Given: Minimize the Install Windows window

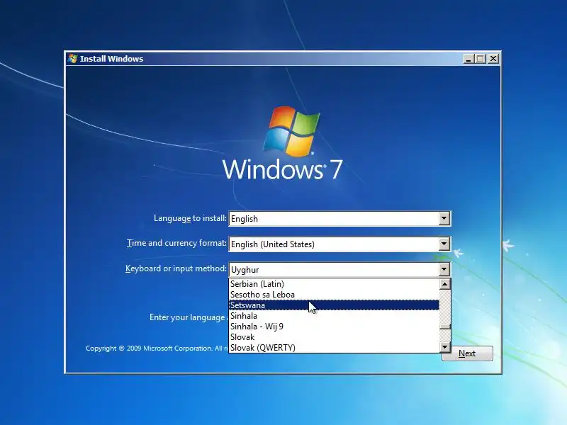Looking at the screenshot, I should [x=468, y=59].
